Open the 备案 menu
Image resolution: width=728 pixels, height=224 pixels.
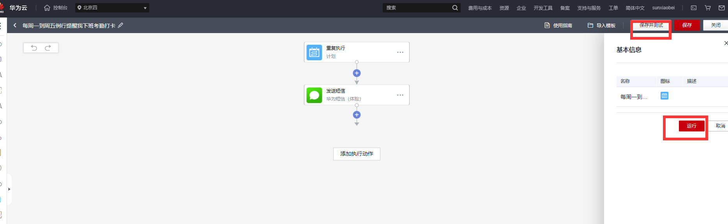[x=565, y=8]
